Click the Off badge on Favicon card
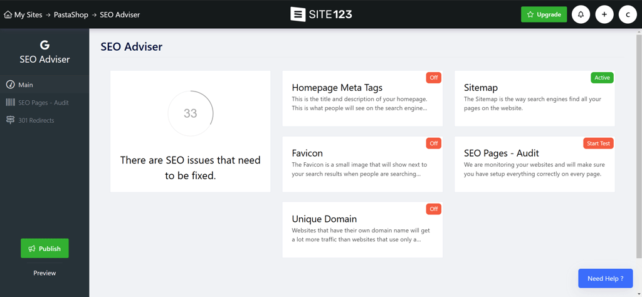Viewport: 642px width, 297px height. click(x=434, y=143)
